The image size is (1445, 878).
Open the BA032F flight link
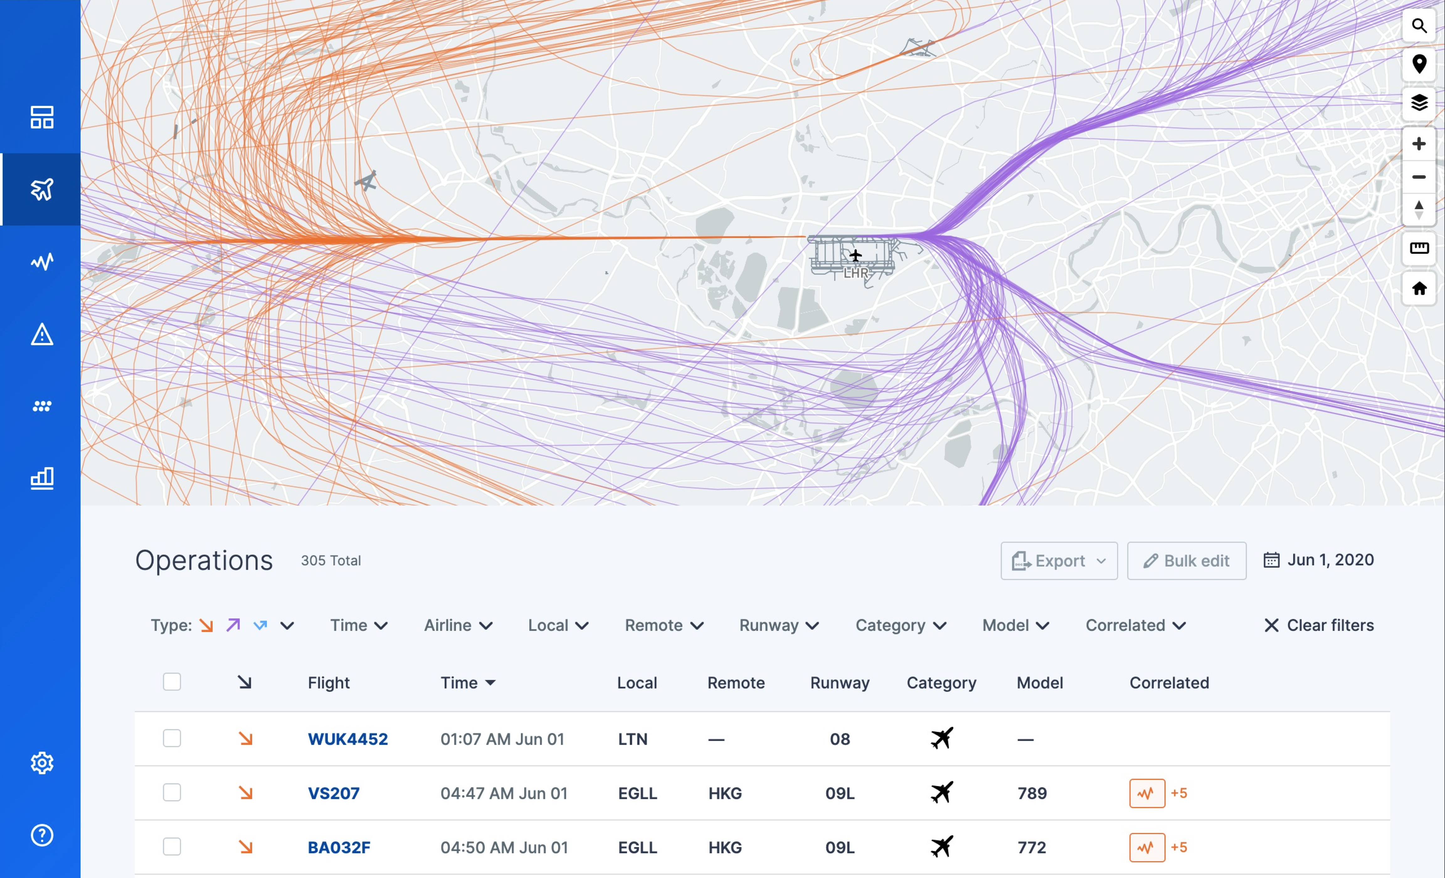(339, 848)
